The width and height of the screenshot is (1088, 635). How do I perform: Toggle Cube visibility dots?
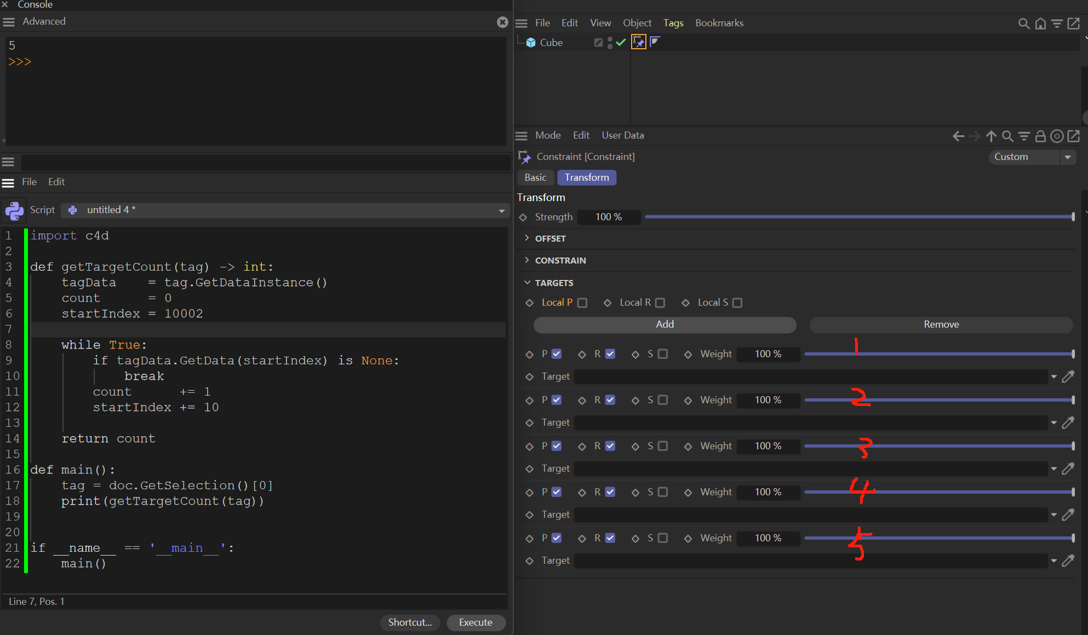coord(610,43)
